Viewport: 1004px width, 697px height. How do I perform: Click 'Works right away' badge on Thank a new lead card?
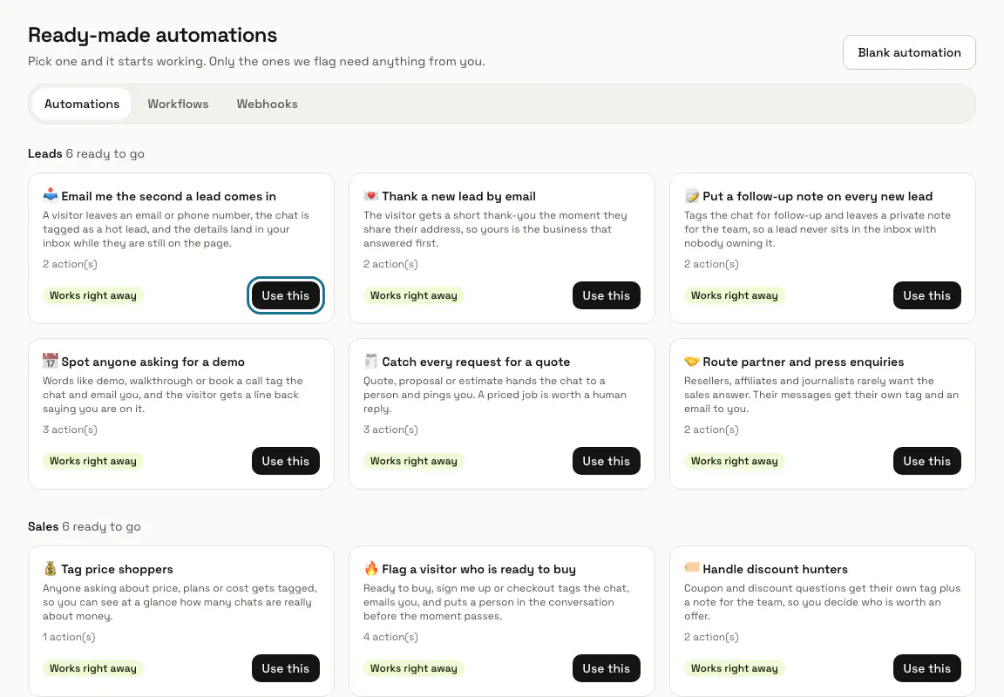pos(414,295)
